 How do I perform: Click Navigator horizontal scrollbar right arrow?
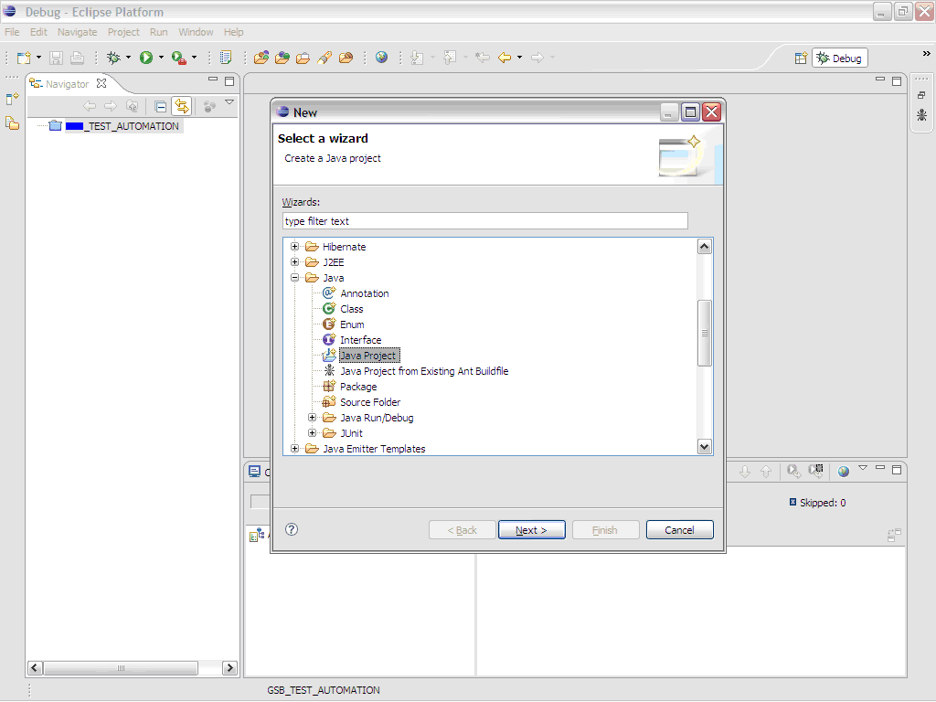(229, 667)
